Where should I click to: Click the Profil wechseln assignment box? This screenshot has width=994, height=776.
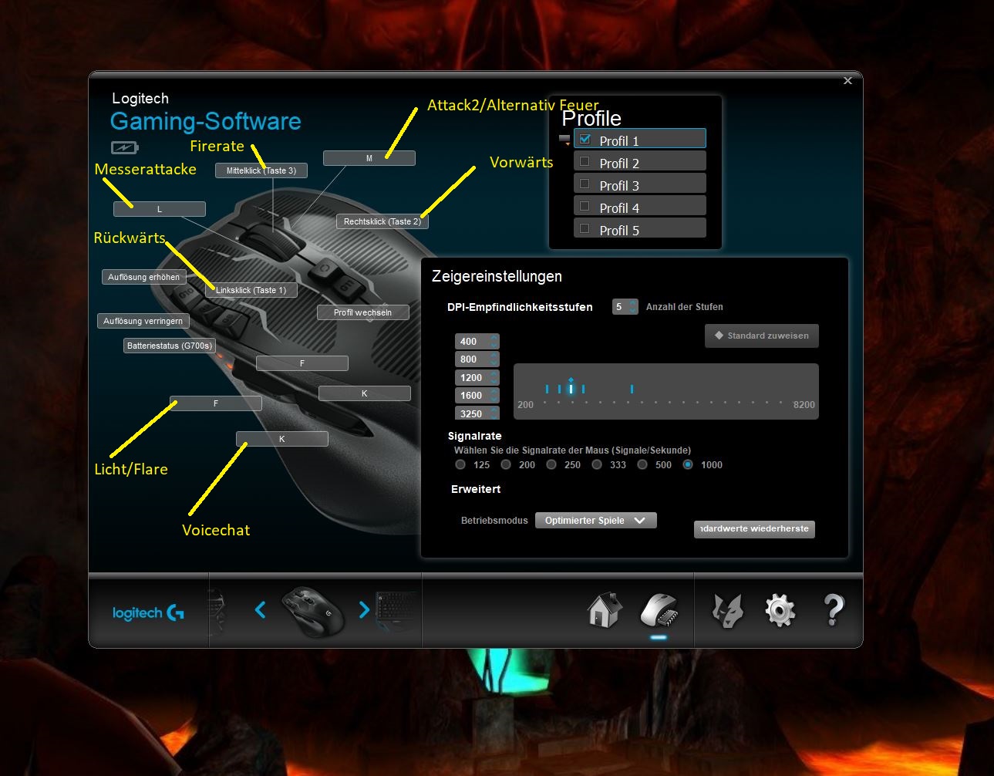[363, 312]
